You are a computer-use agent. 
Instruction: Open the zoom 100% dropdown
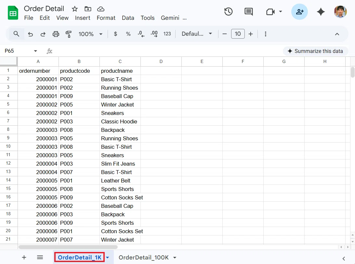click(91, 34)
